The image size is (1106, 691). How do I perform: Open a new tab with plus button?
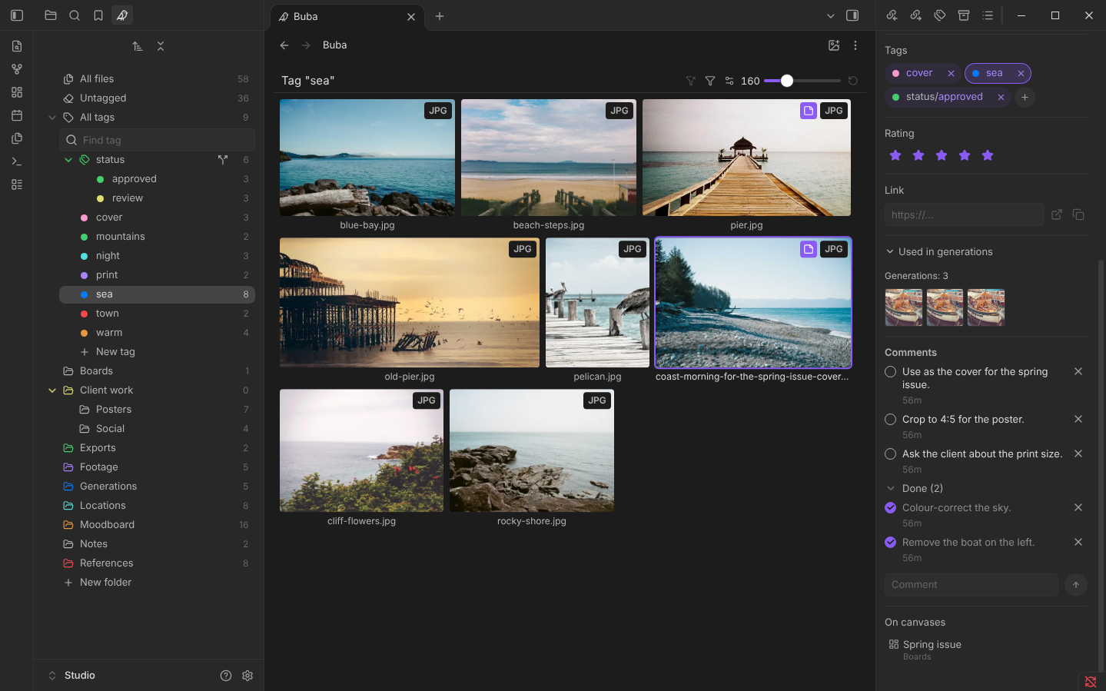coord(440,16)
